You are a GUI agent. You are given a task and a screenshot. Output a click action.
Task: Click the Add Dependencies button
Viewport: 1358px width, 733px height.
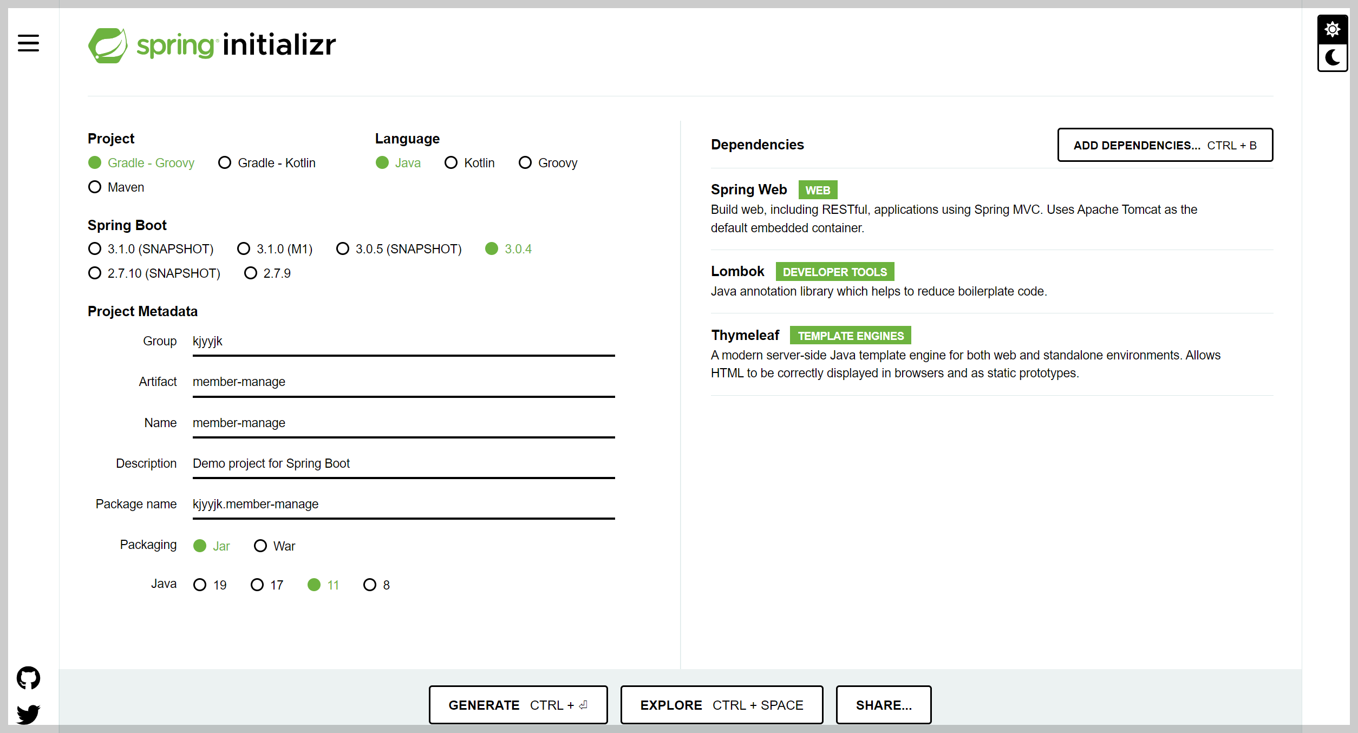tap(1165, 145)
